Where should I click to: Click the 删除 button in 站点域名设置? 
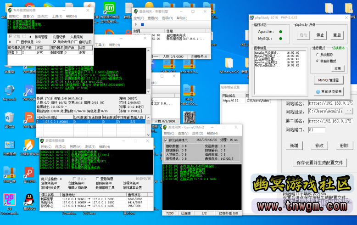pos(344,146)
